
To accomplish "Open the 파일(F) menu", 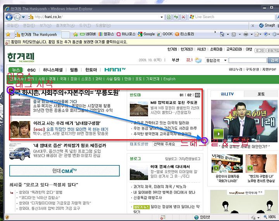I will pos(13,26).
